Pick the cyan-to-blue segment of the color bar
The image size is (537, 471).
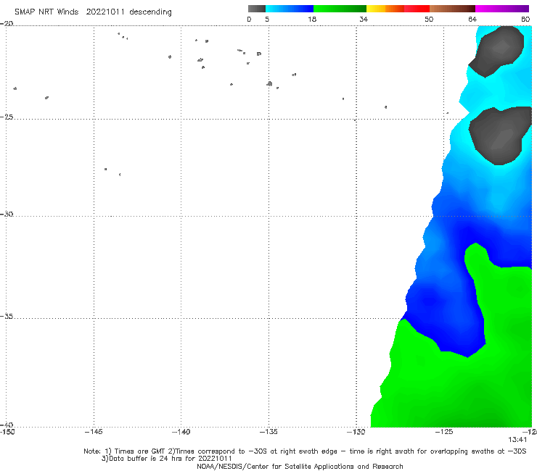coord(290,9)
